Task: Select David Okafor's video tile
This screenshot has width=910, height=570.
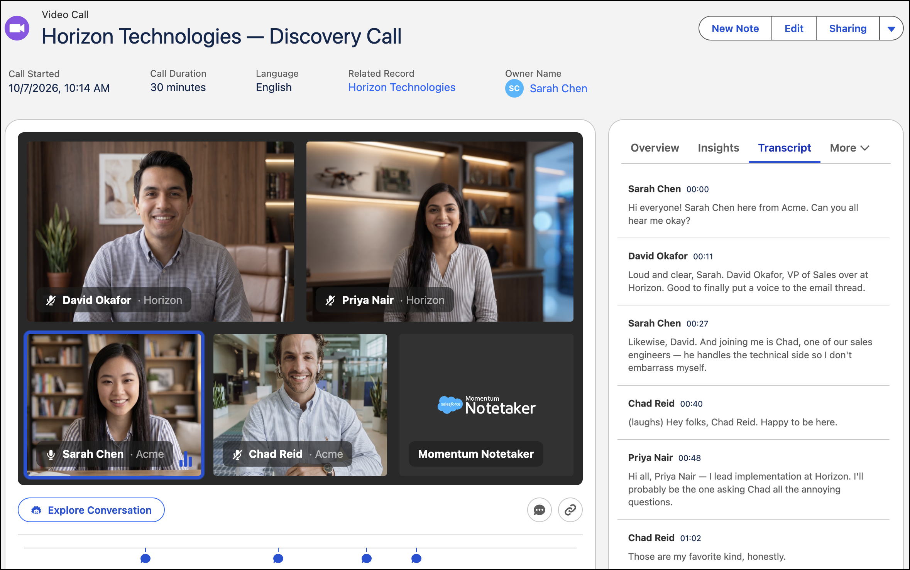Action: pyautogui.click(x=161, y=231)
